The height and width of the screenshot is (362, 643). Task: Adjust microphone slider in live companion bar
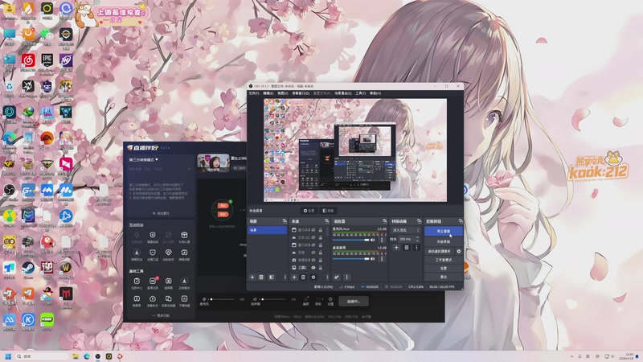click(x=223, y=299)
